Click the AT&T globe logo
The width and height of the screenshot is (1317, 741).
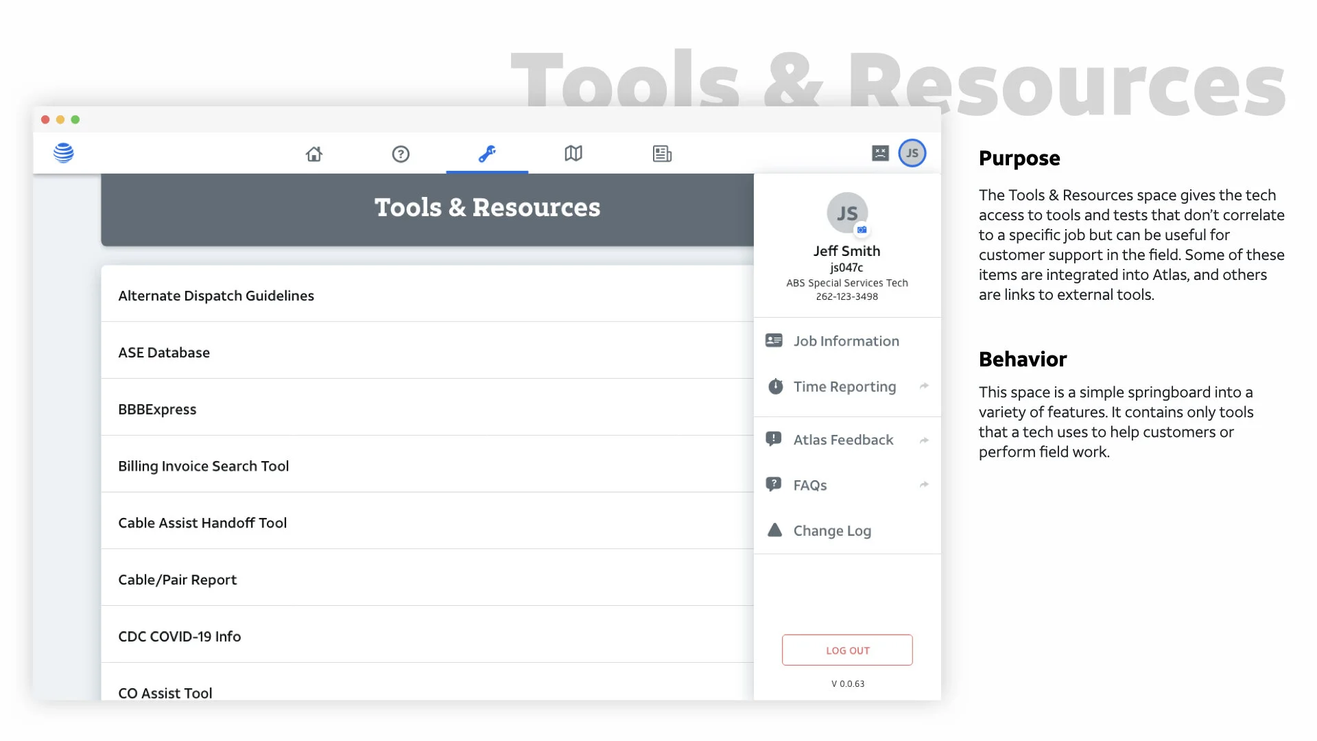[64, 152]
